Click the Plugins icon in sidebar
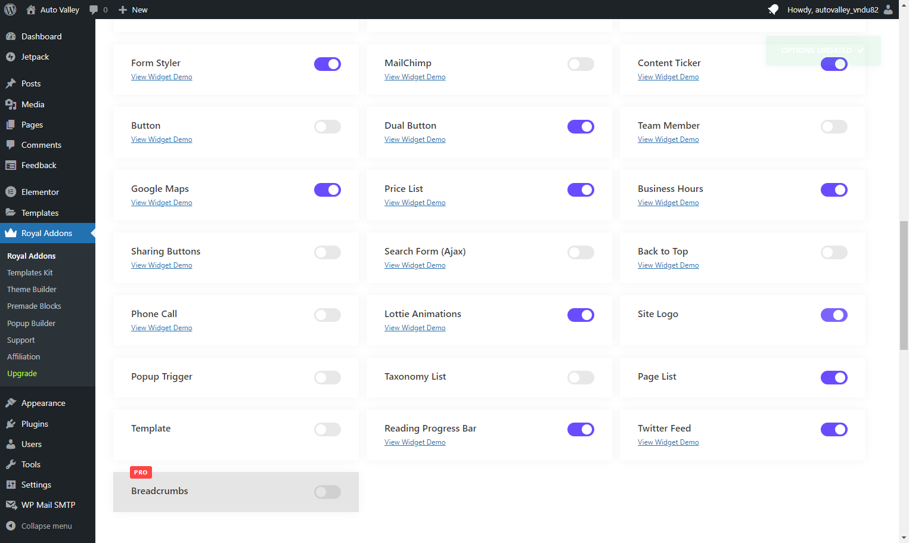 pos(11,424)
